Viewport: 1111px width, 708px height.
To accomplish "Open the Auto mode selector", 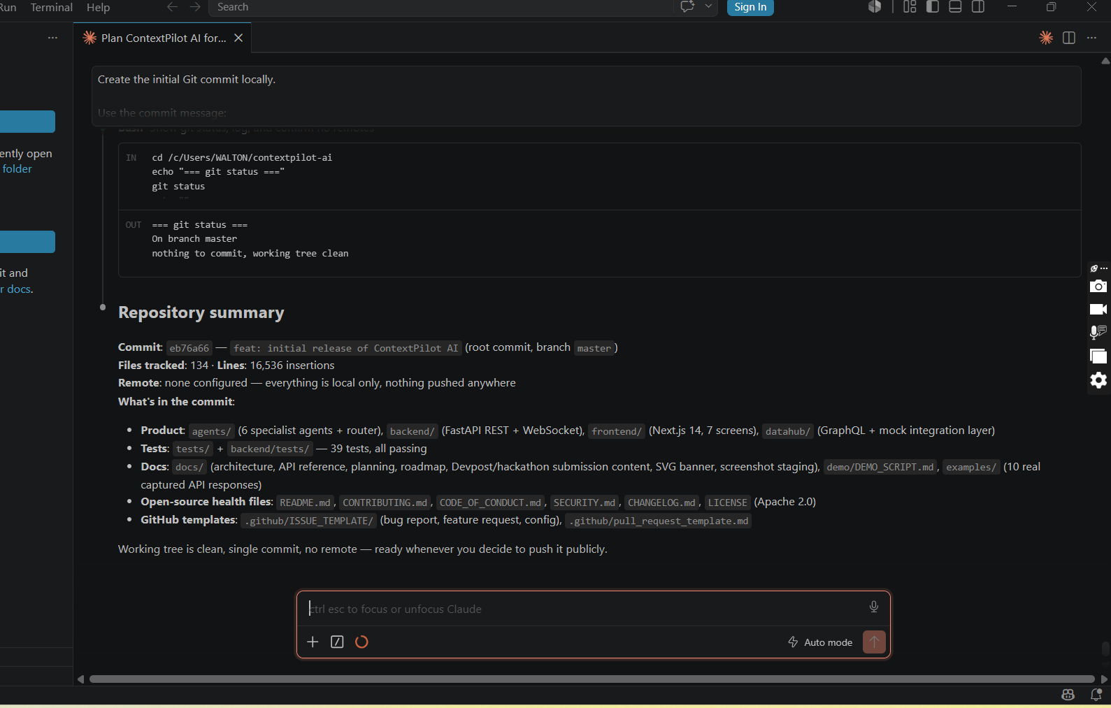I will point(820,642).
